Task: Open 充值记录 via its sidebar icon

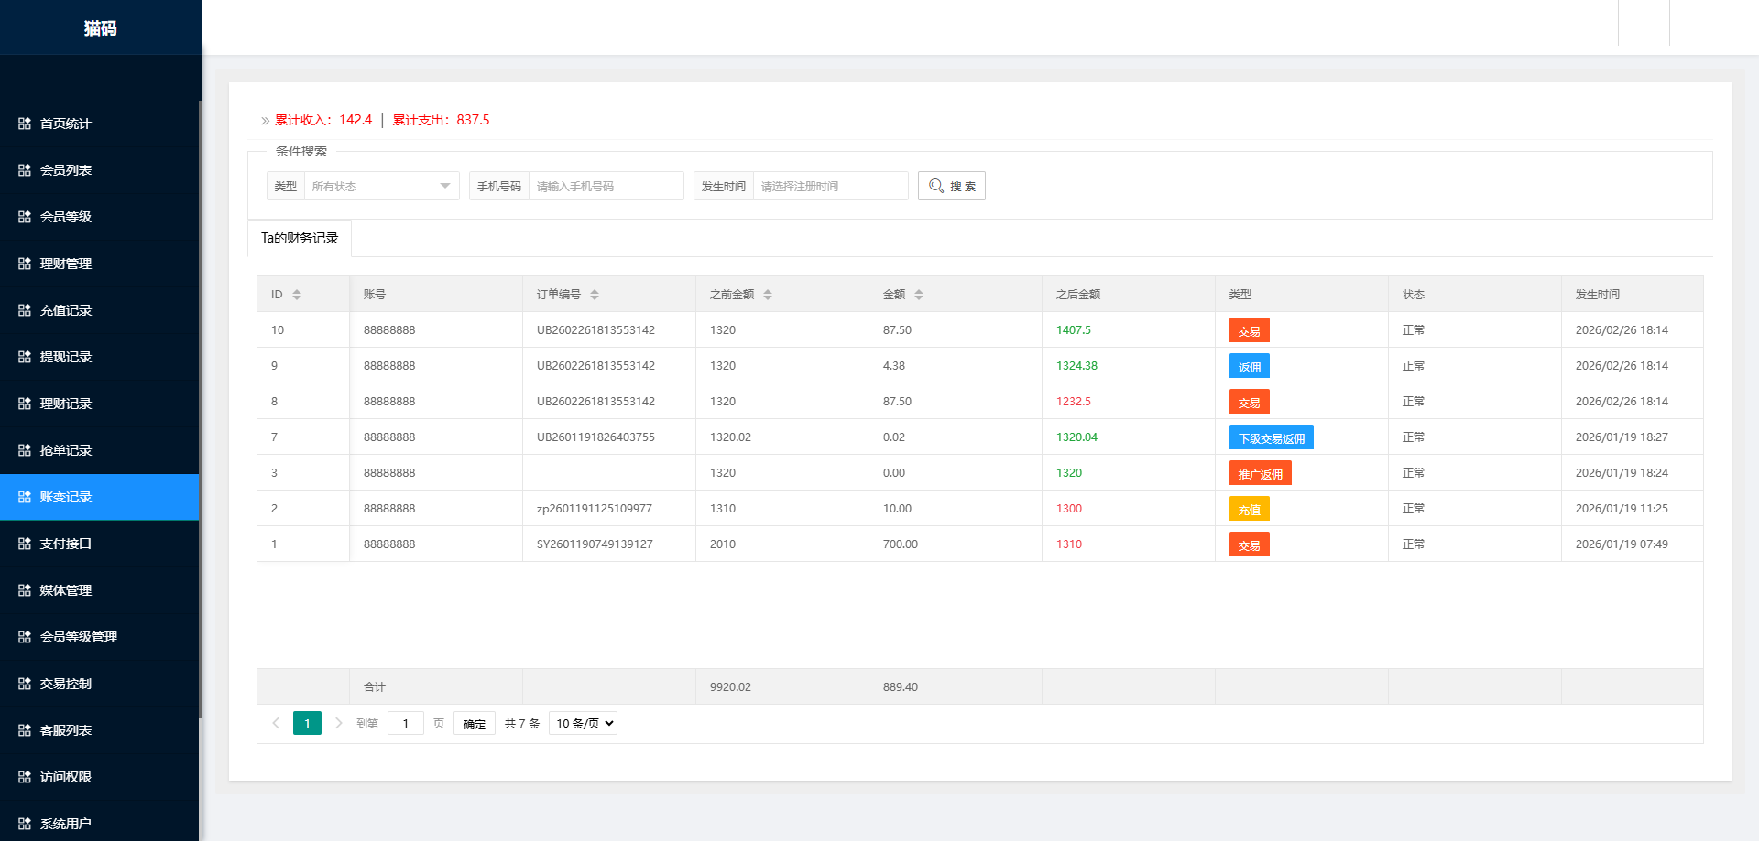Action: tap(24, 310)
